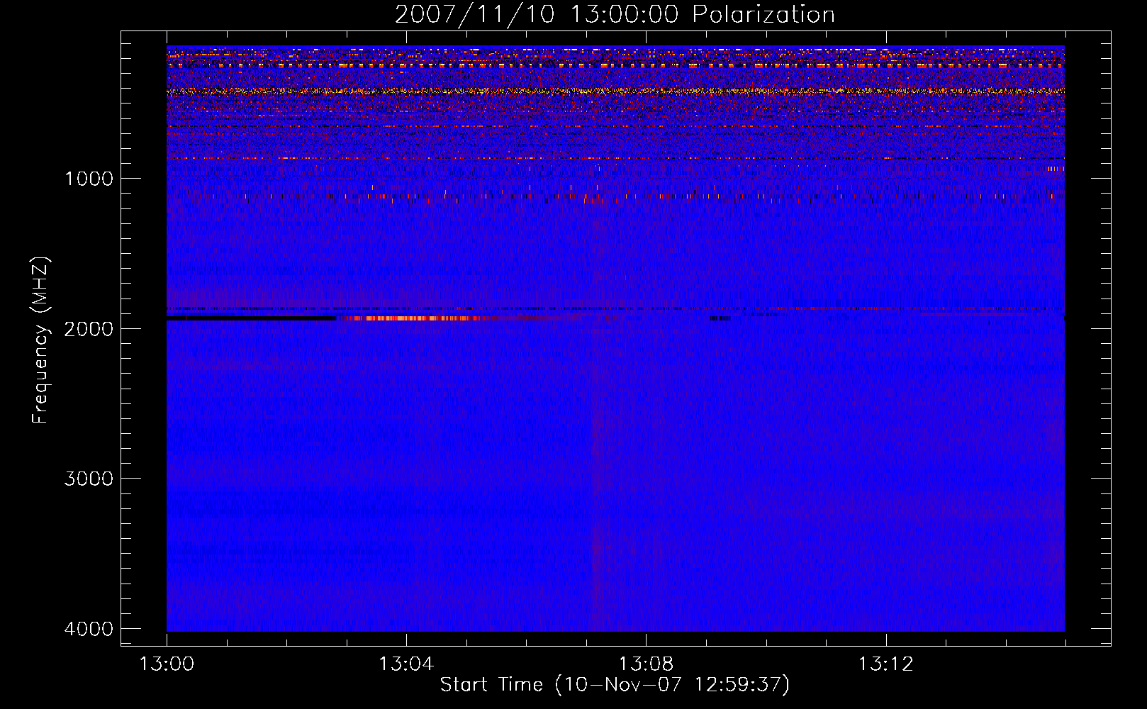Click the plot title '2007/11/10 13:00:00 Polarization'
This screenshot has height=709, width=1147.
(x=615, y=15)
